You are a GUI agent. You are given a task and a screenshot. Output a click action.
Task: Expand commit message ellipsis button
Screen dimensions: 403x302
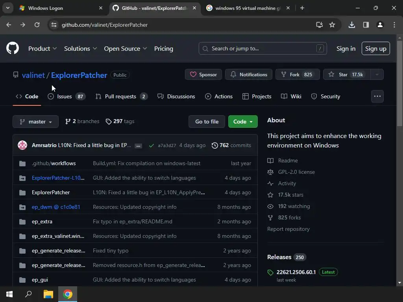138,146
